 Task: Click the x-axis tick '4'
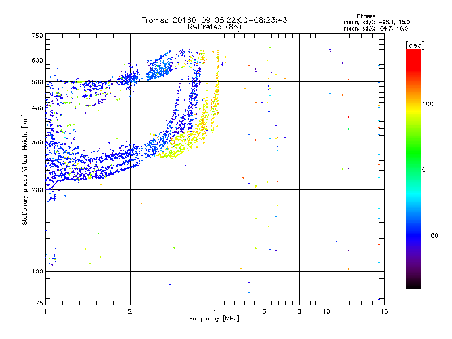215,311
